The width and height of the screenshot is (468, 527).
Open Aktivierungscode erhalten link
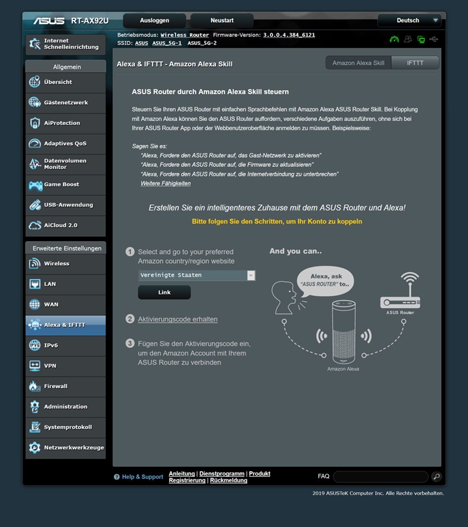[178, 319]
